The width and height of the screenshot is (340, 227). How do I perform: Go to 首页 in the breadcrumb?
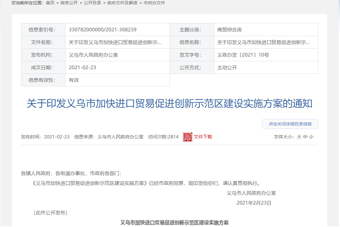pyautogui.click(x=50, y=3)
